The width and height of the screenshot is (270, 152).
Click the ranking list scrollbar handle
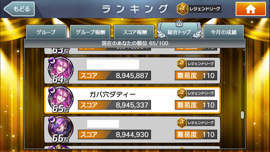pyautogui.click(x=242, y=115)
